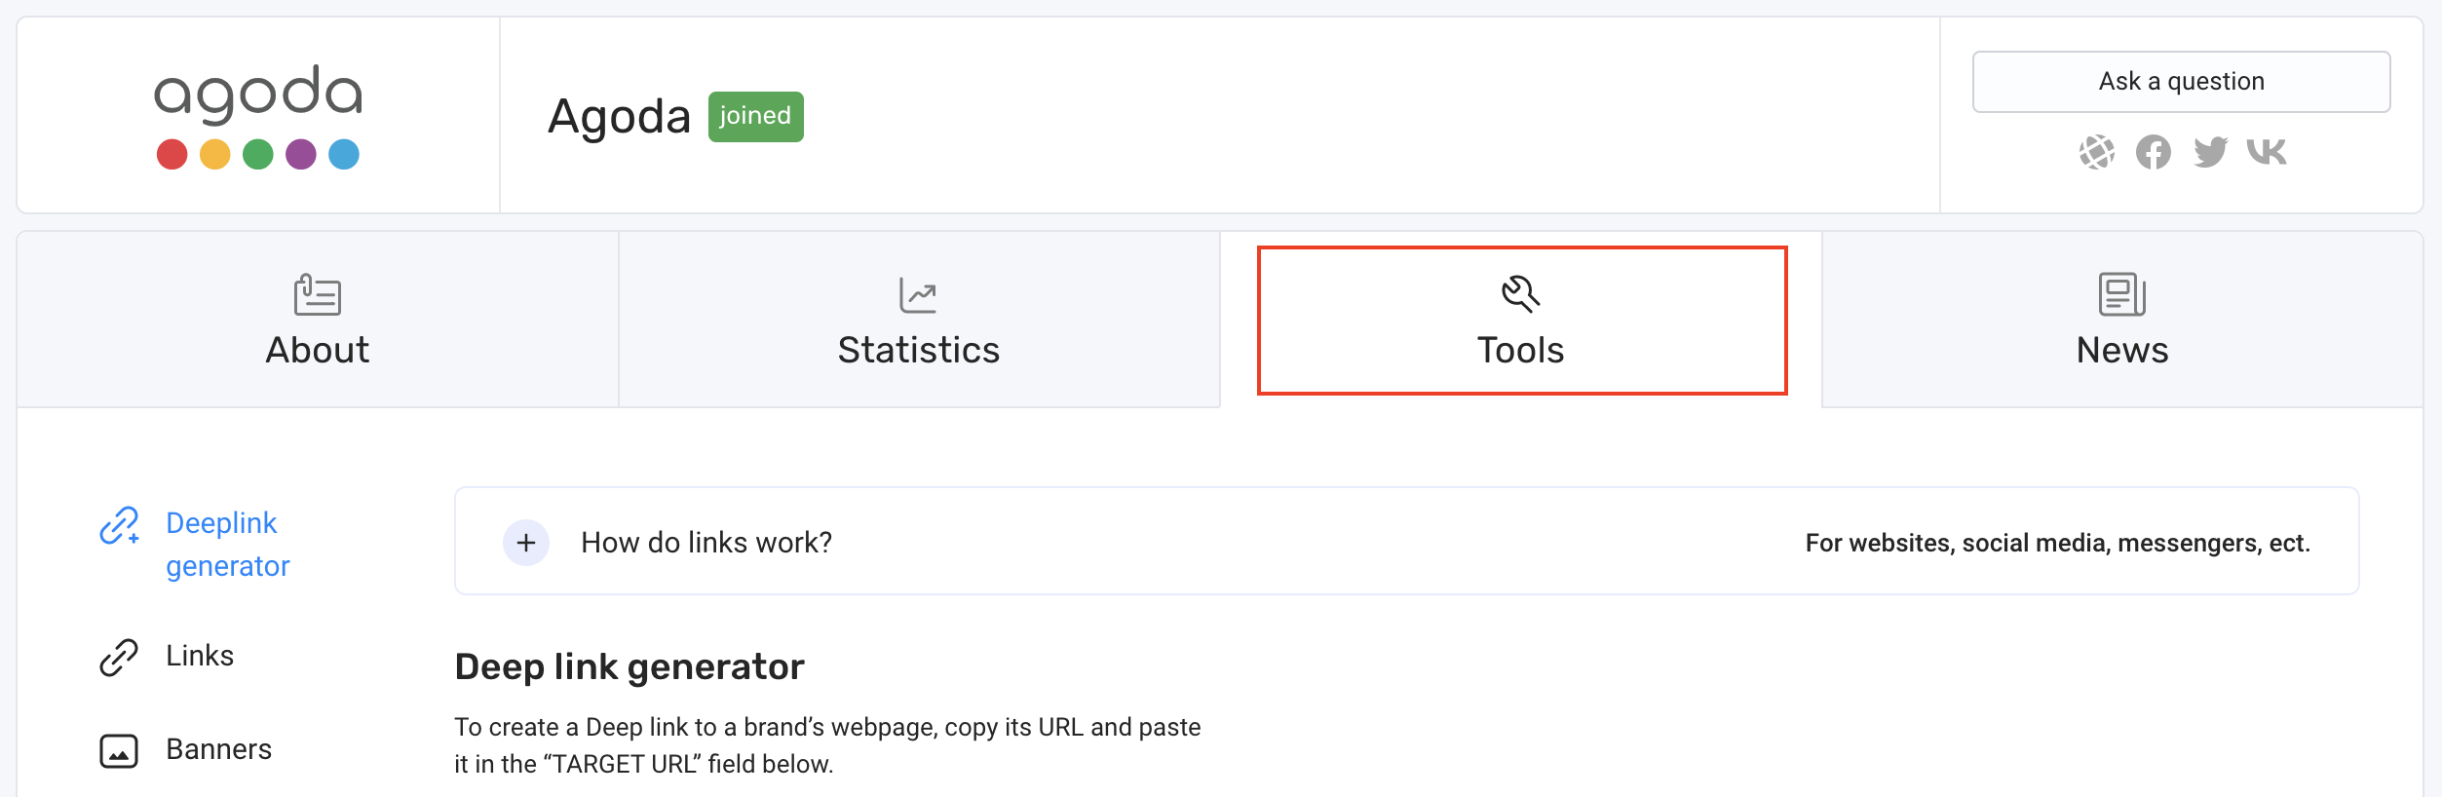2442x797 pixels.
Task: Click the Deeplink generator chain-plus icon
Action: coord(120,526)
